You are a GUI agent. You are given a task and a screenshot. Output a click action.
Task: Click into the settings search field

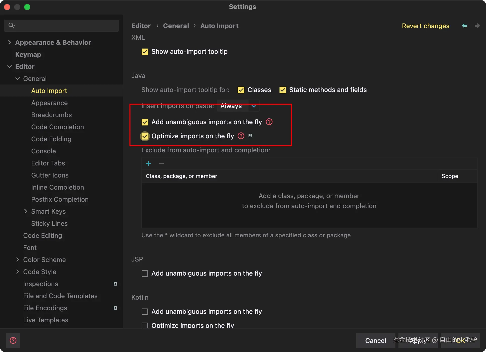(65, 25)
